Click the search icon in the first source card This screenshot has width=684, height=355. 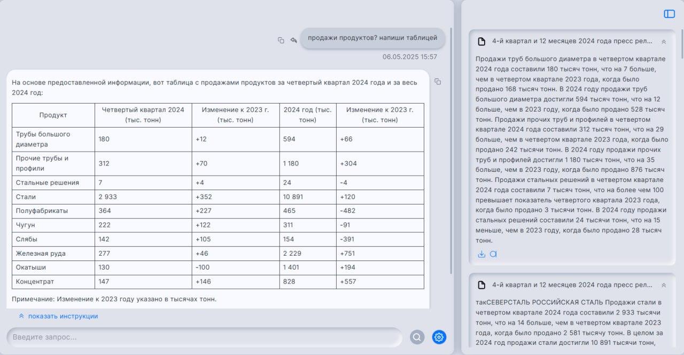point(493,254)
